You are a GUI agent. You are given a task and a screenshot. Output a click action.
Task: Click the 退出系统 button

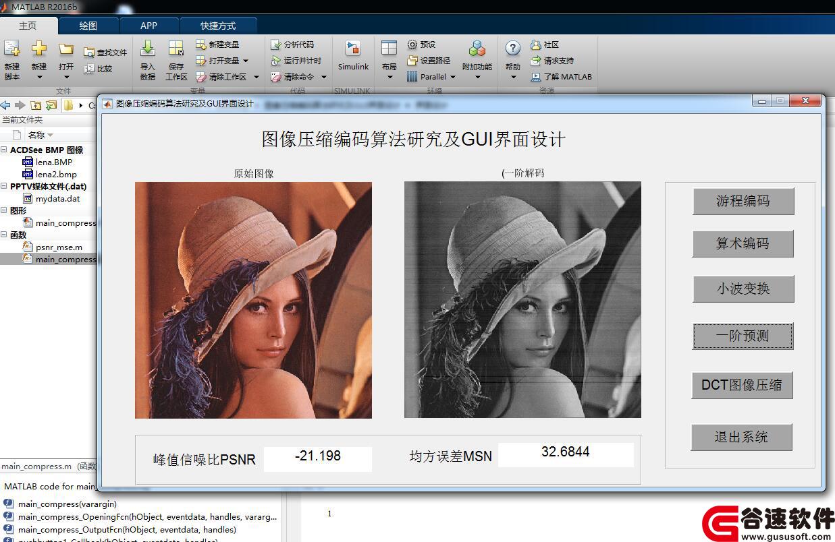tap(741, 437)
